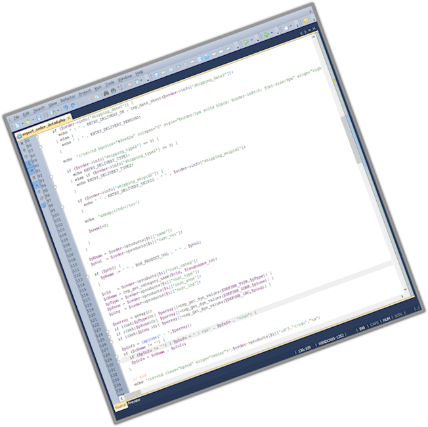Collapse the code fold marker at line 85

37,137
